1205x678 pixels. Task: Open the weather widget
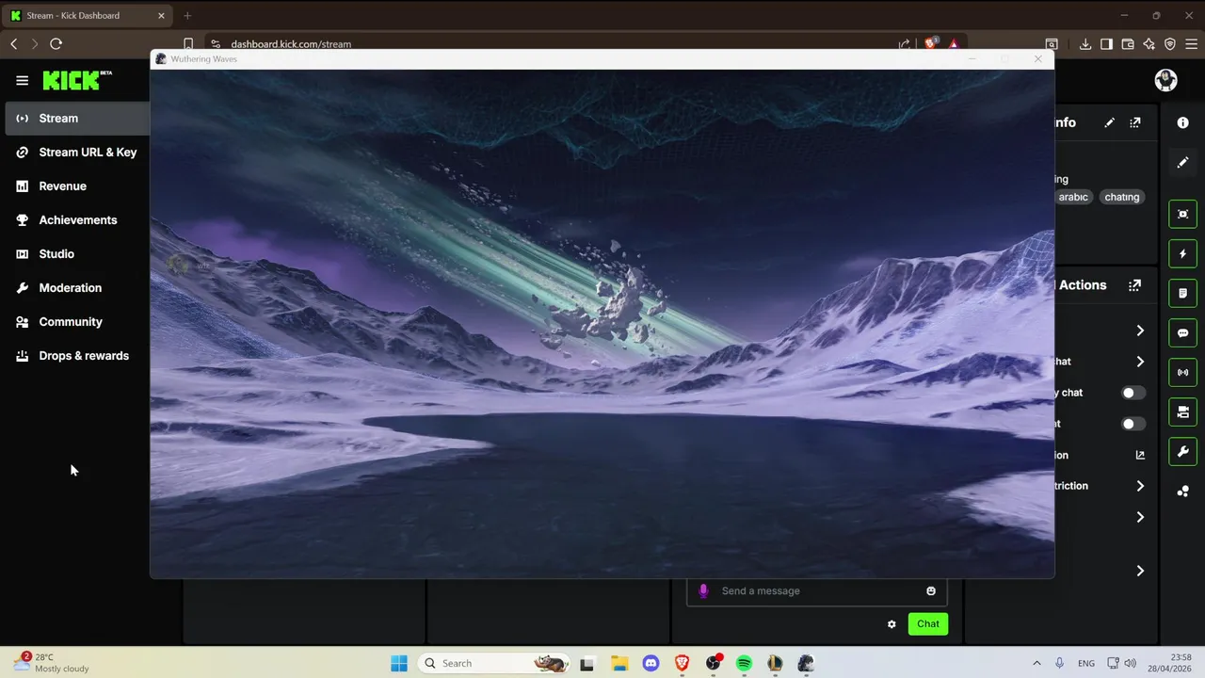tap(52, 663)
